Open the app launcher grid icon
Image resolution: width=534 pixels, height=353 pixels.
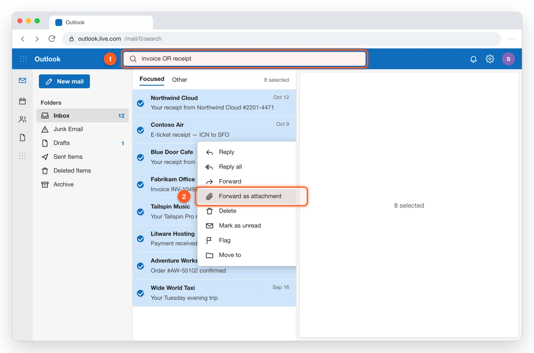tap(23, 59)
